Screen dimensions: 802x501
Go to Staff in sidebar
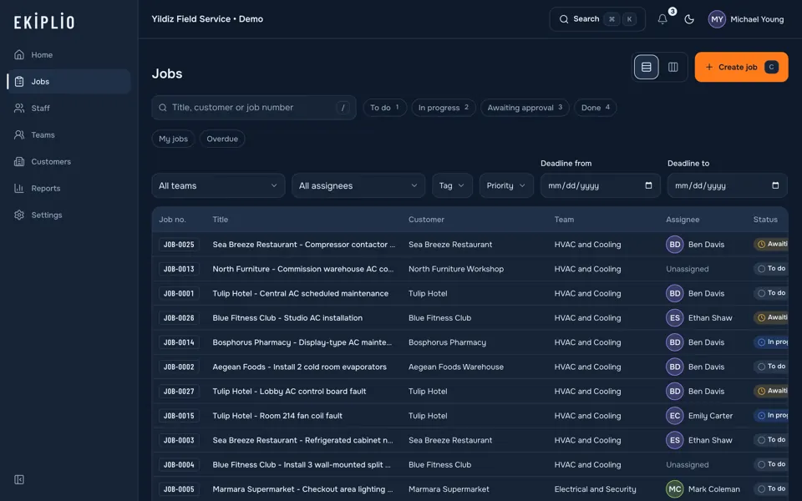point(69,108)
